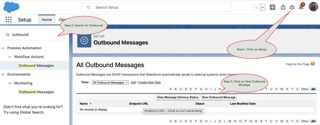The width and height of the screenshot is (320, 125).
Task: Filter by letter A in top alphabet bar
Action: [171, 89]
